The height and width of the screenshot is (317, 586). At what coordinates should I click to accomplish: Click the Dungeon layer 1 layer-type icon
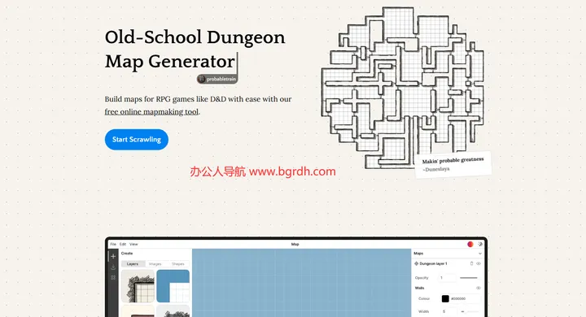pos(417,263)
